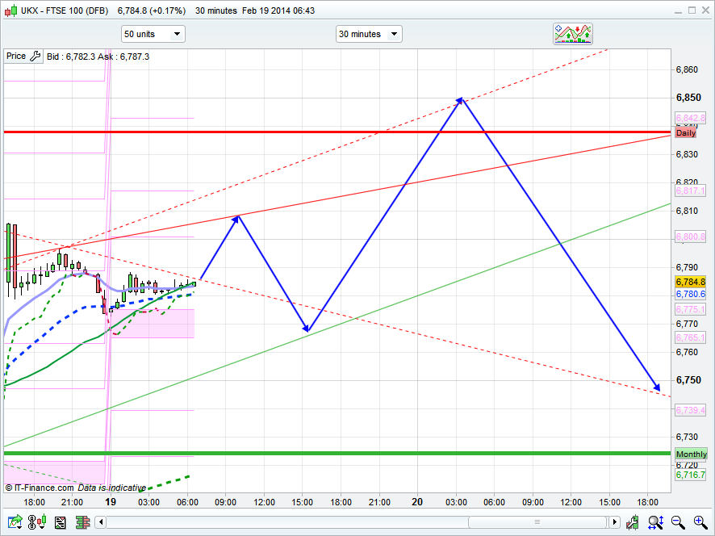The image size is (715, 536).
Task: Open the indicators and drawing tools button
Action: pos(572,33)
